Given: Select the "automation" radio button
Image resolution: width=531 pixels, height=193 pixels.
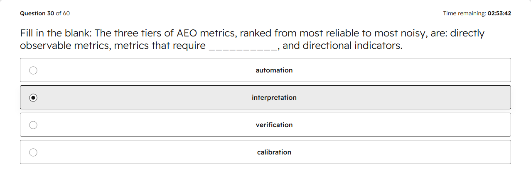Looking at the screenshot, I should coord(33,70).
